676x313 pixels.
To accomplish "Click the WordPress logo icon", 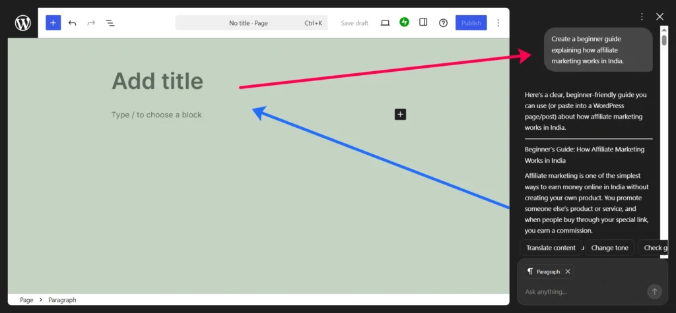I will pos(23,23).
